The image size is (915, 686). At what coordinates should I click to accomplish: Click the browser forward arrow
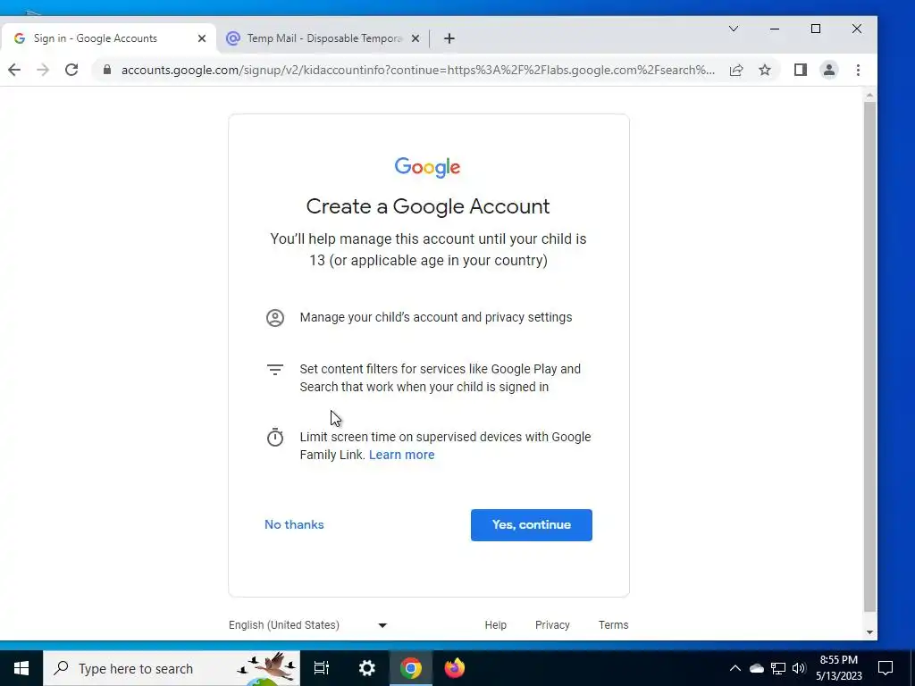point(43,70)
